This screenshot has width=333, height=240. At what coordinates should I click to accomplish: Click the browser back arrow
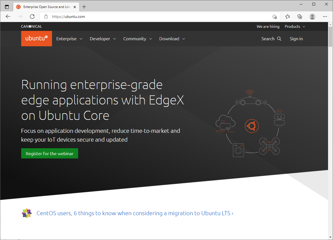click(x=8, y=17)
